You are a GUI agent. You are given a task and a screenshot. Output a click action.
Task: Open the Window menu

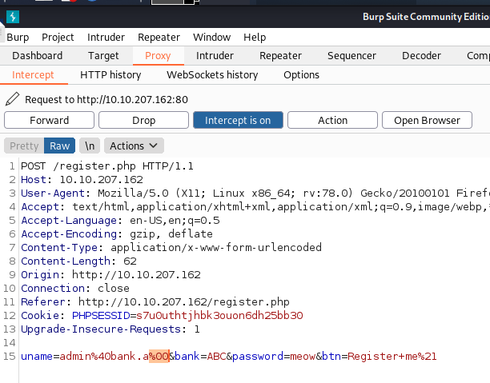(211, 37)
